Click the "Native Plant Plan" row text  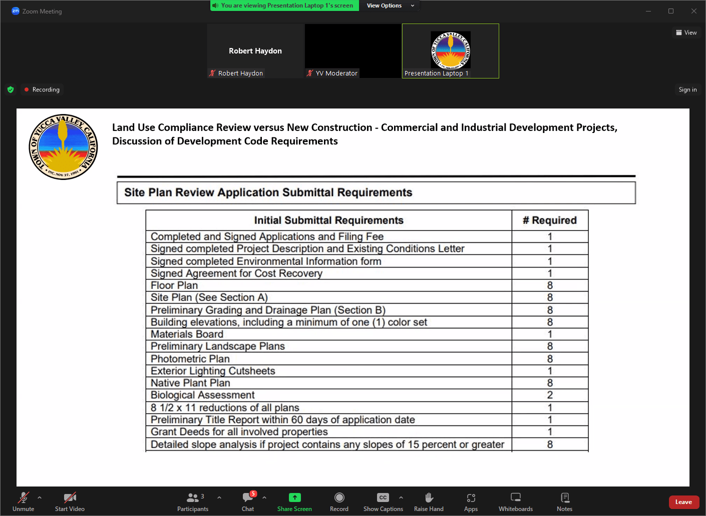pyautogui.click(x=190, y=383)
